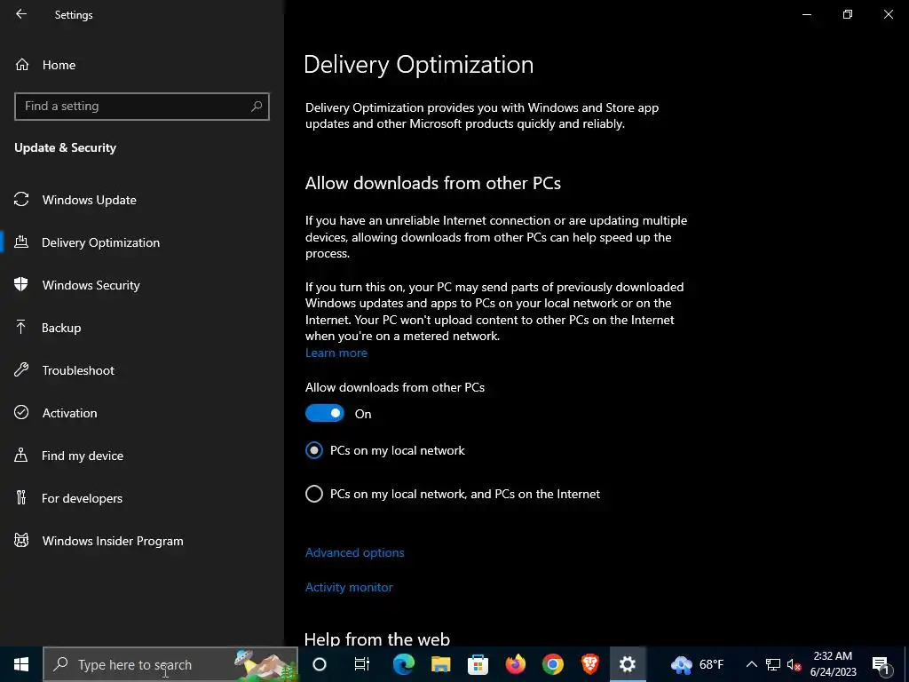
Task: Turn off Allow downloads from other PCs
Action: [x=325, y=414]
